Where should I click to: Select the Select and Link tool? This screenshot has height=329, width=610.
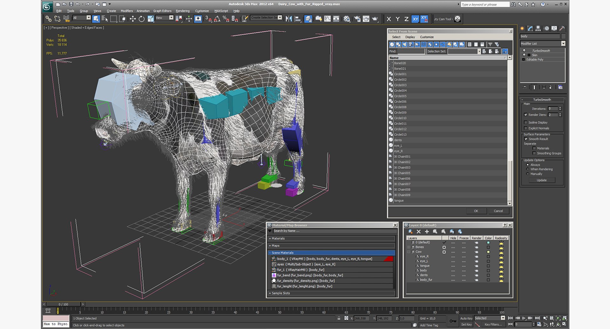point(48,19)
